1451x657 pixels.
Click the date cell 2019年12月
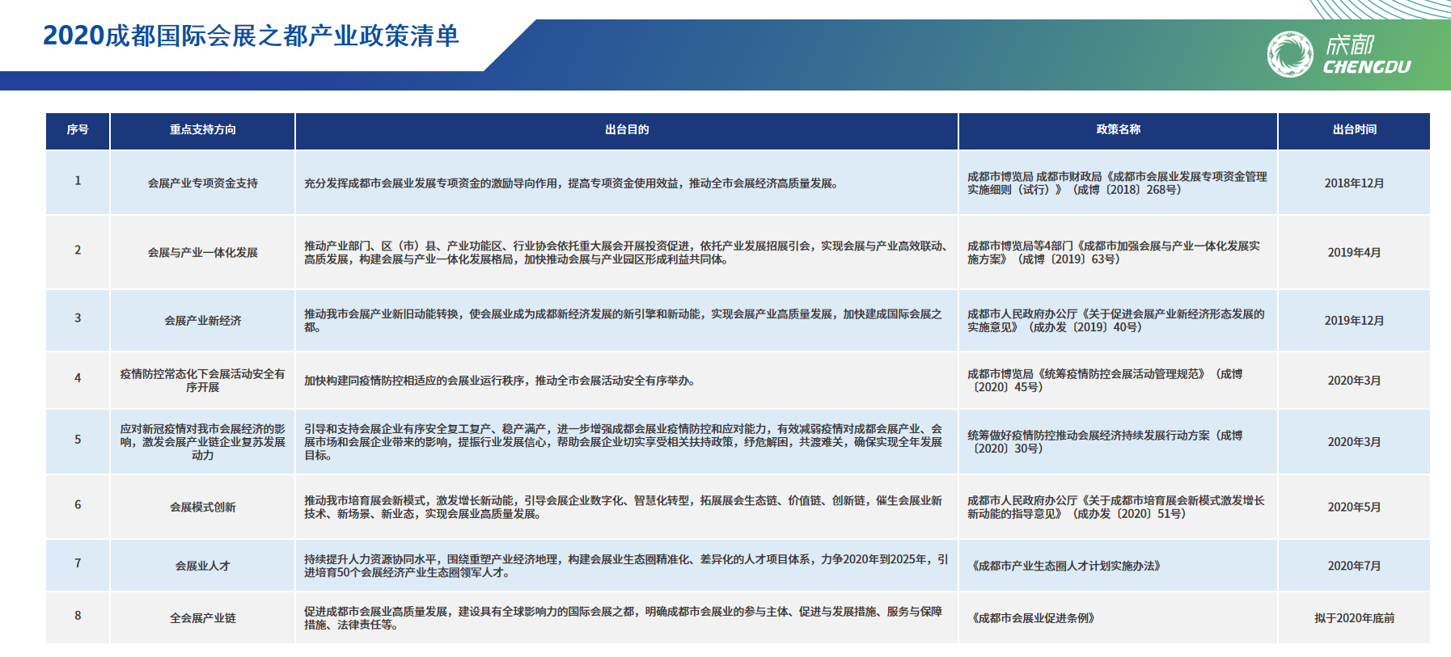coord(1355,320)
